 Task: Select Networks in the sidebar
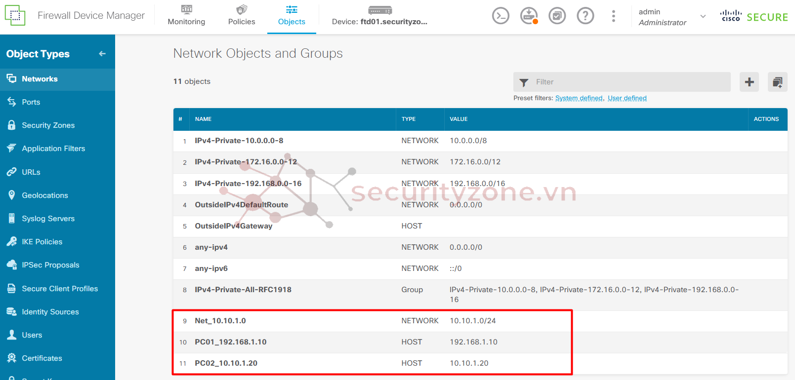coord(57,79)
